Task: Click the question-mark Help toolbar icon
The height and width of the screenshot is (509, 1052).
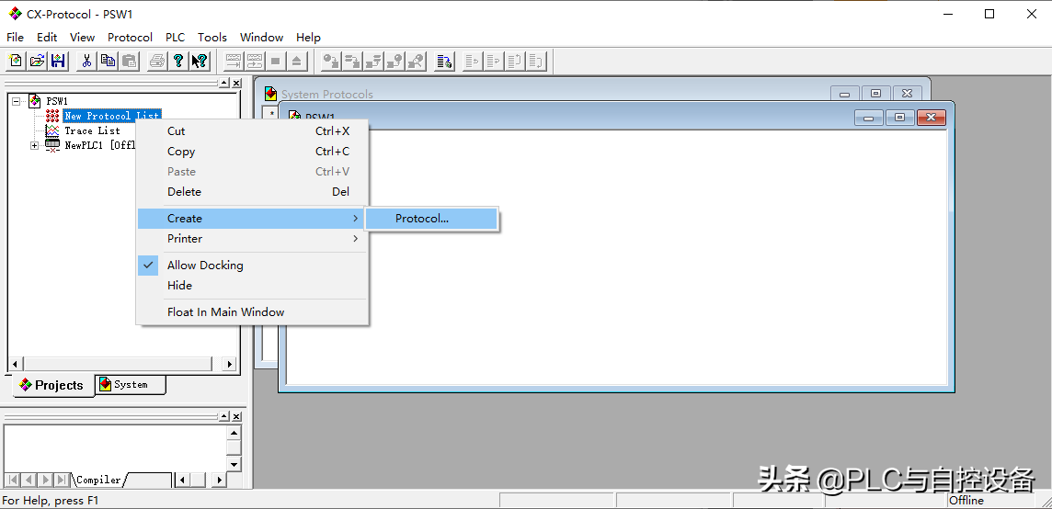Action: tap(178, 61)
